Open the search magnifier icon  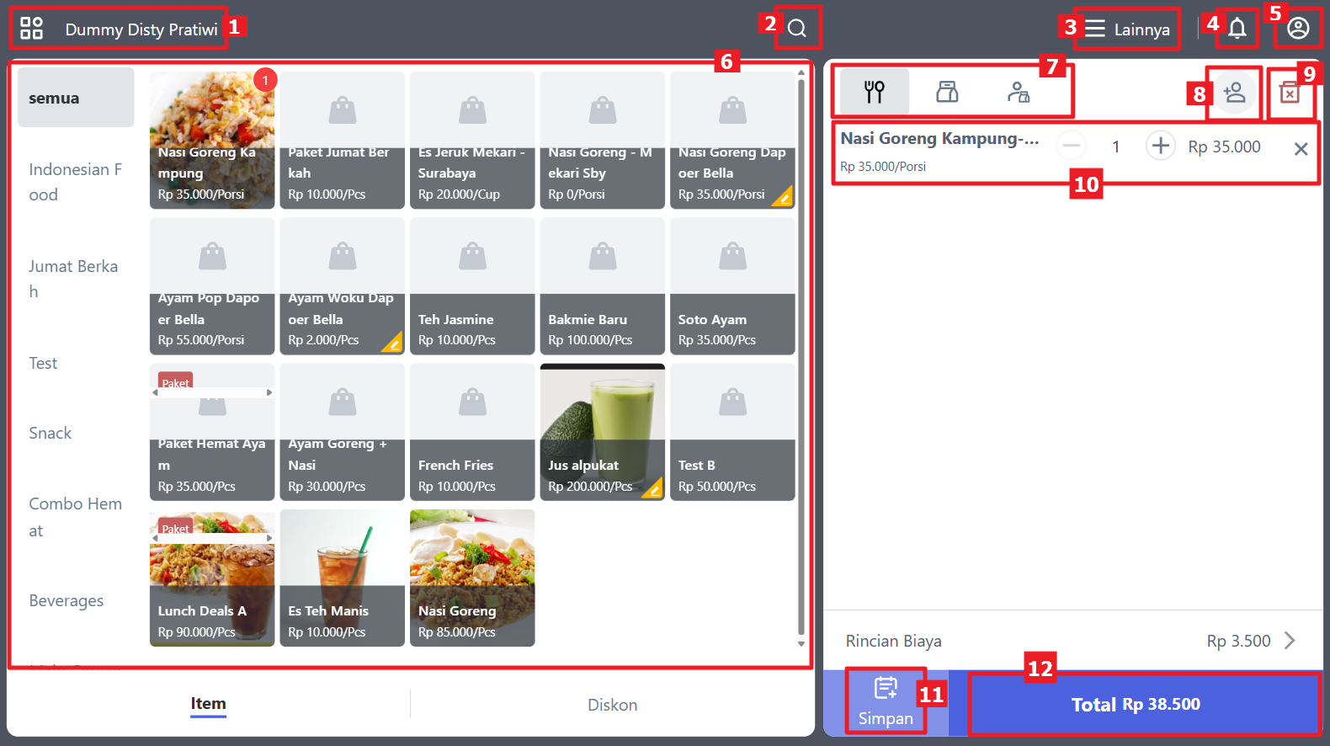point(796,29)
